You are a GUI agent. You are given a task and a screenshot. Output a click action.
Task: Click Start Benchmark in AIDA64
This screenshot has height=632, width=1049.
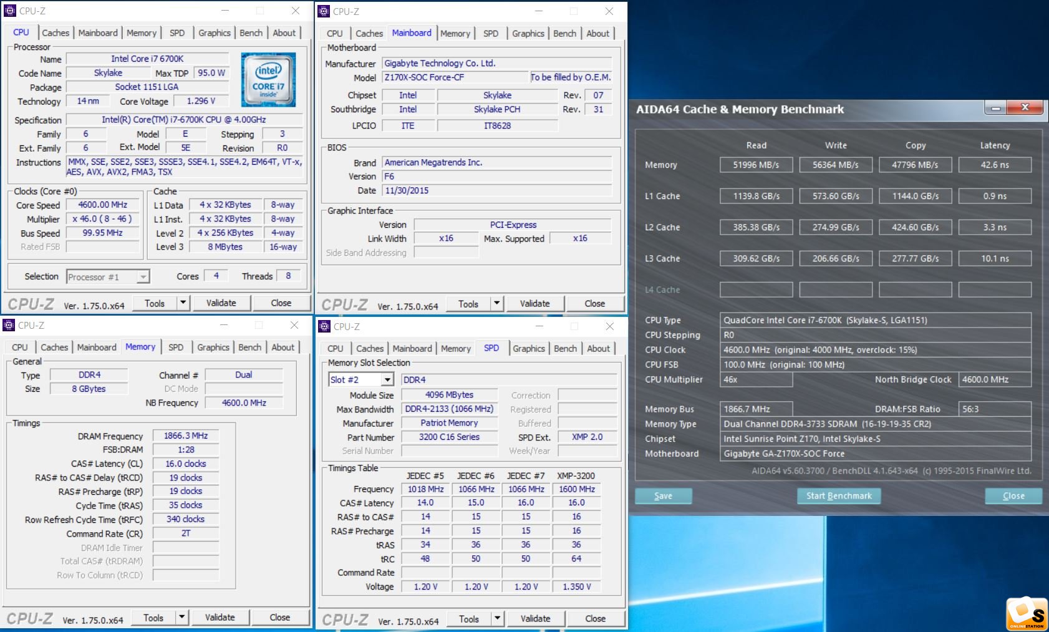(x=839, y=496)
